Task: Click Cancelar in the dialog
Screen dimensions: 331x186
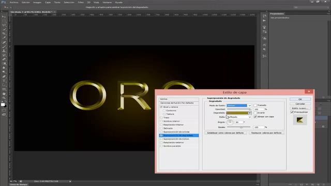Action: pos(300,104)
